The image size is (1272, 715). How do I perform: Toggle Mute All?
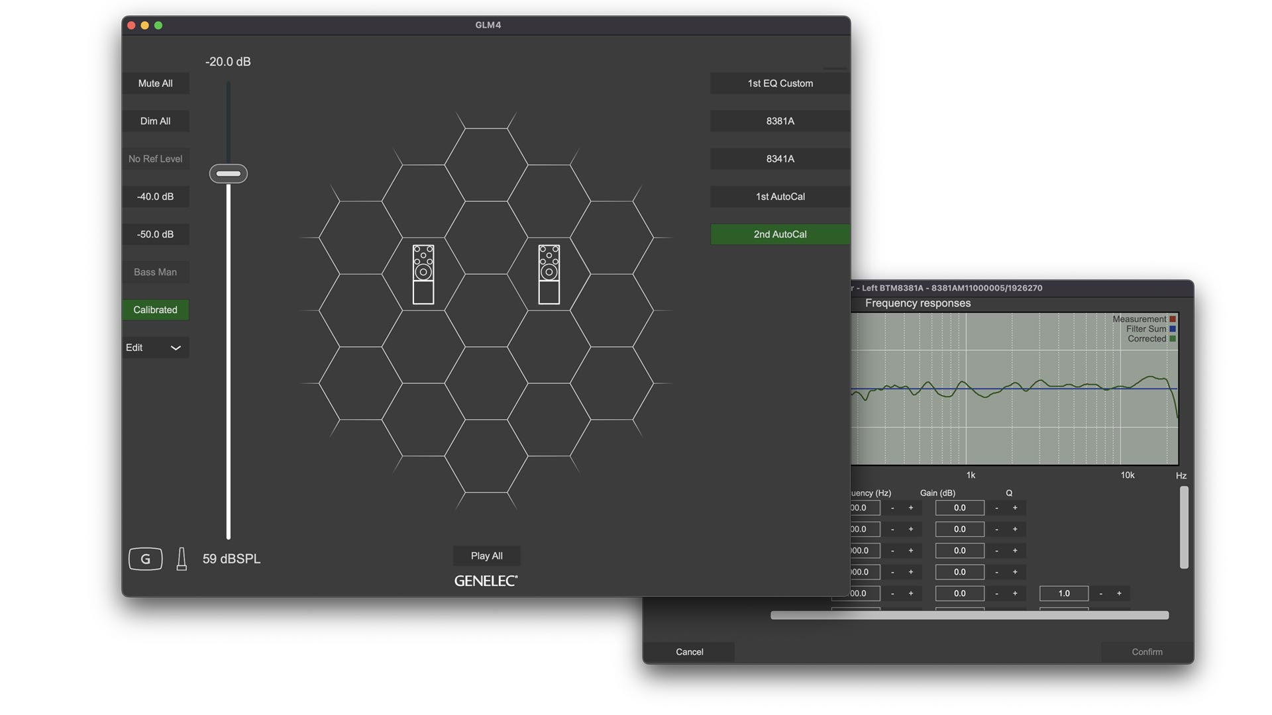coord(155,83)
